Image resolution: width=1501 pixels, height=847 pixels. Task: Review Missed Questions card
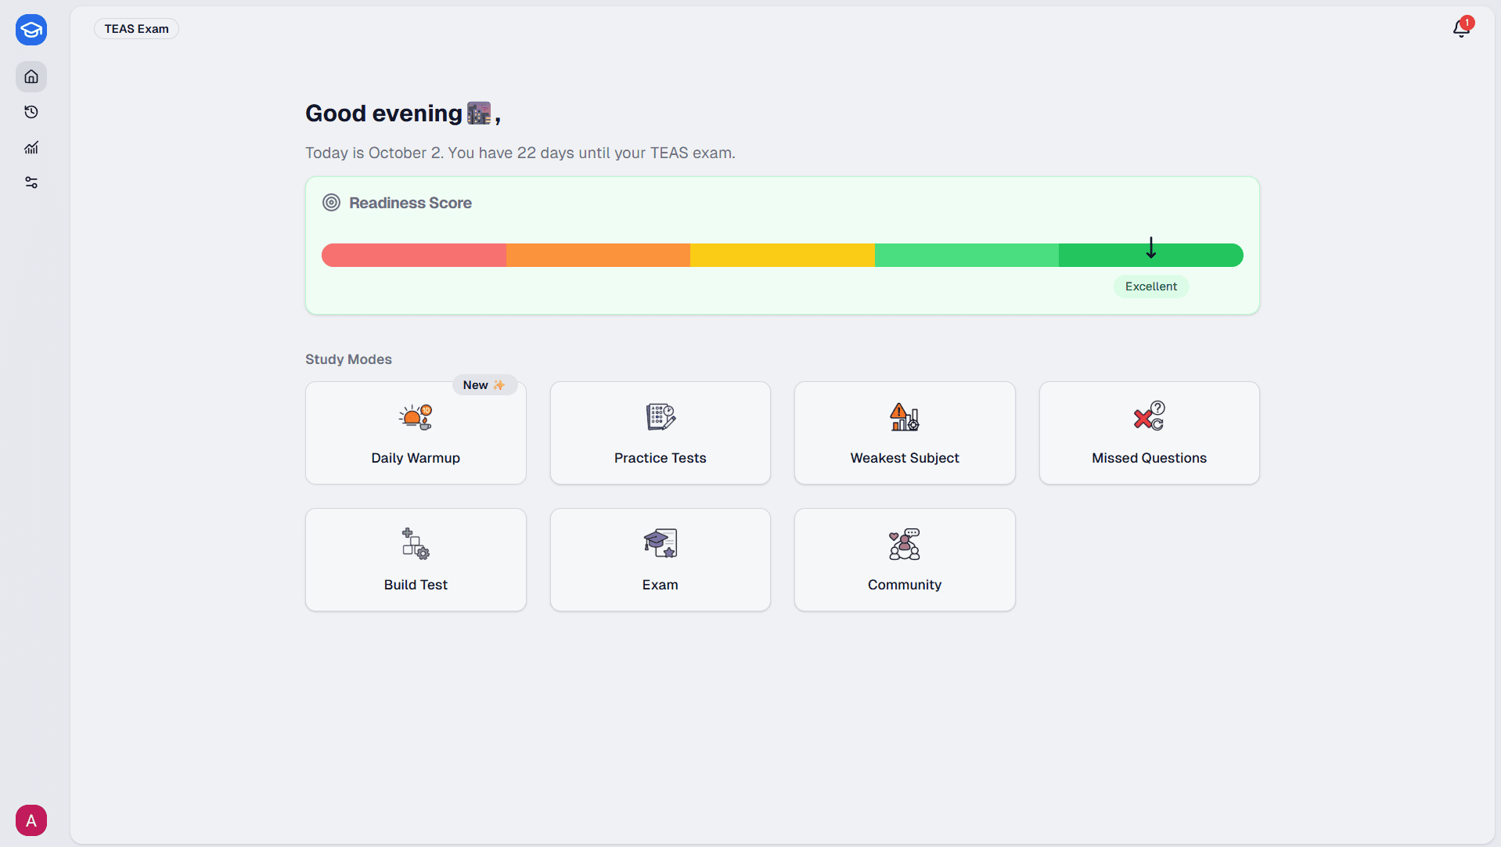1149,433
